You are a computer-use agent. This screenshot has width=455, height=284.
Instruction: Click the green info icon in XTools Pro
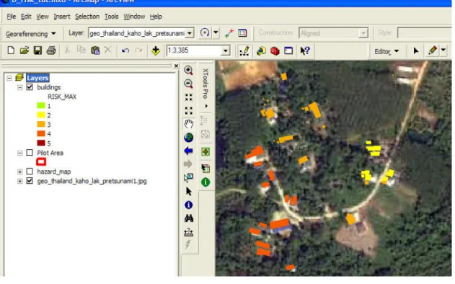pyautogui.click(x=206, y=182)
